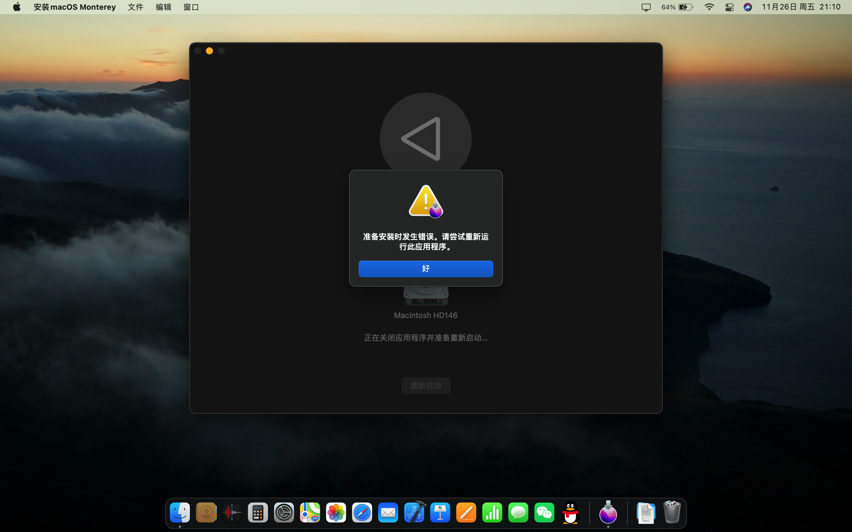Click the blue 好 button in the dialog
The width and height of the screenshot is (852, 532).
(x=426, y=269)
